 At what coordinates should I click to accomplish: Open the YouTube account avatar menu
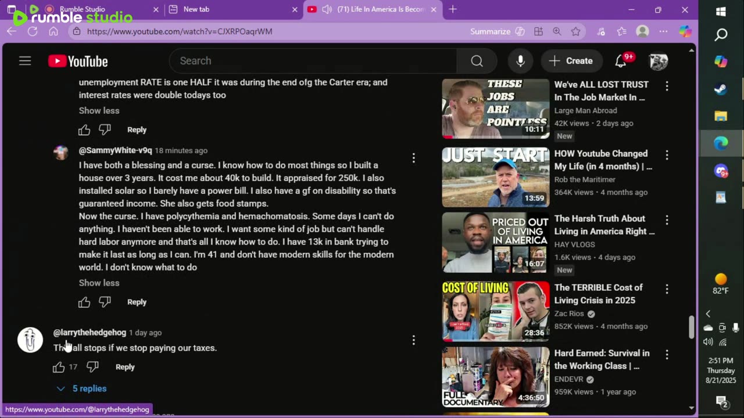tap(658, 61)
